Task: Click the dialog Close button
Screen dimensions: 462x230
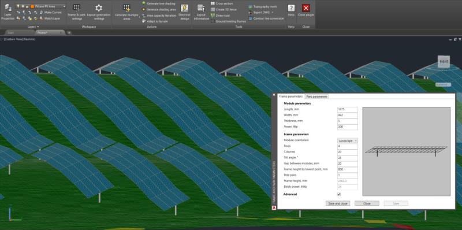Action: [367, 203]
